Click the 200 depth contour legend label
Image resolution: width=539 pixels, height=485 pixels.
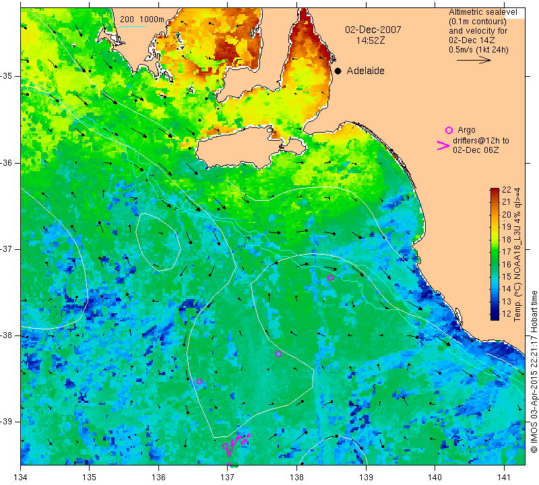(127, 20)
